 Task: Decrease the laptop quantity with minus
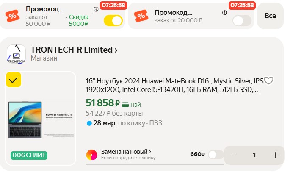[234, 155]
